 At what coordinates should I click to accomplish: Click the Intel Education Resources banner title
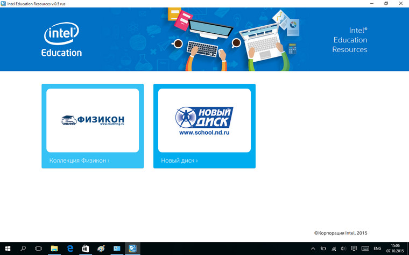click(x=350, y=40)
